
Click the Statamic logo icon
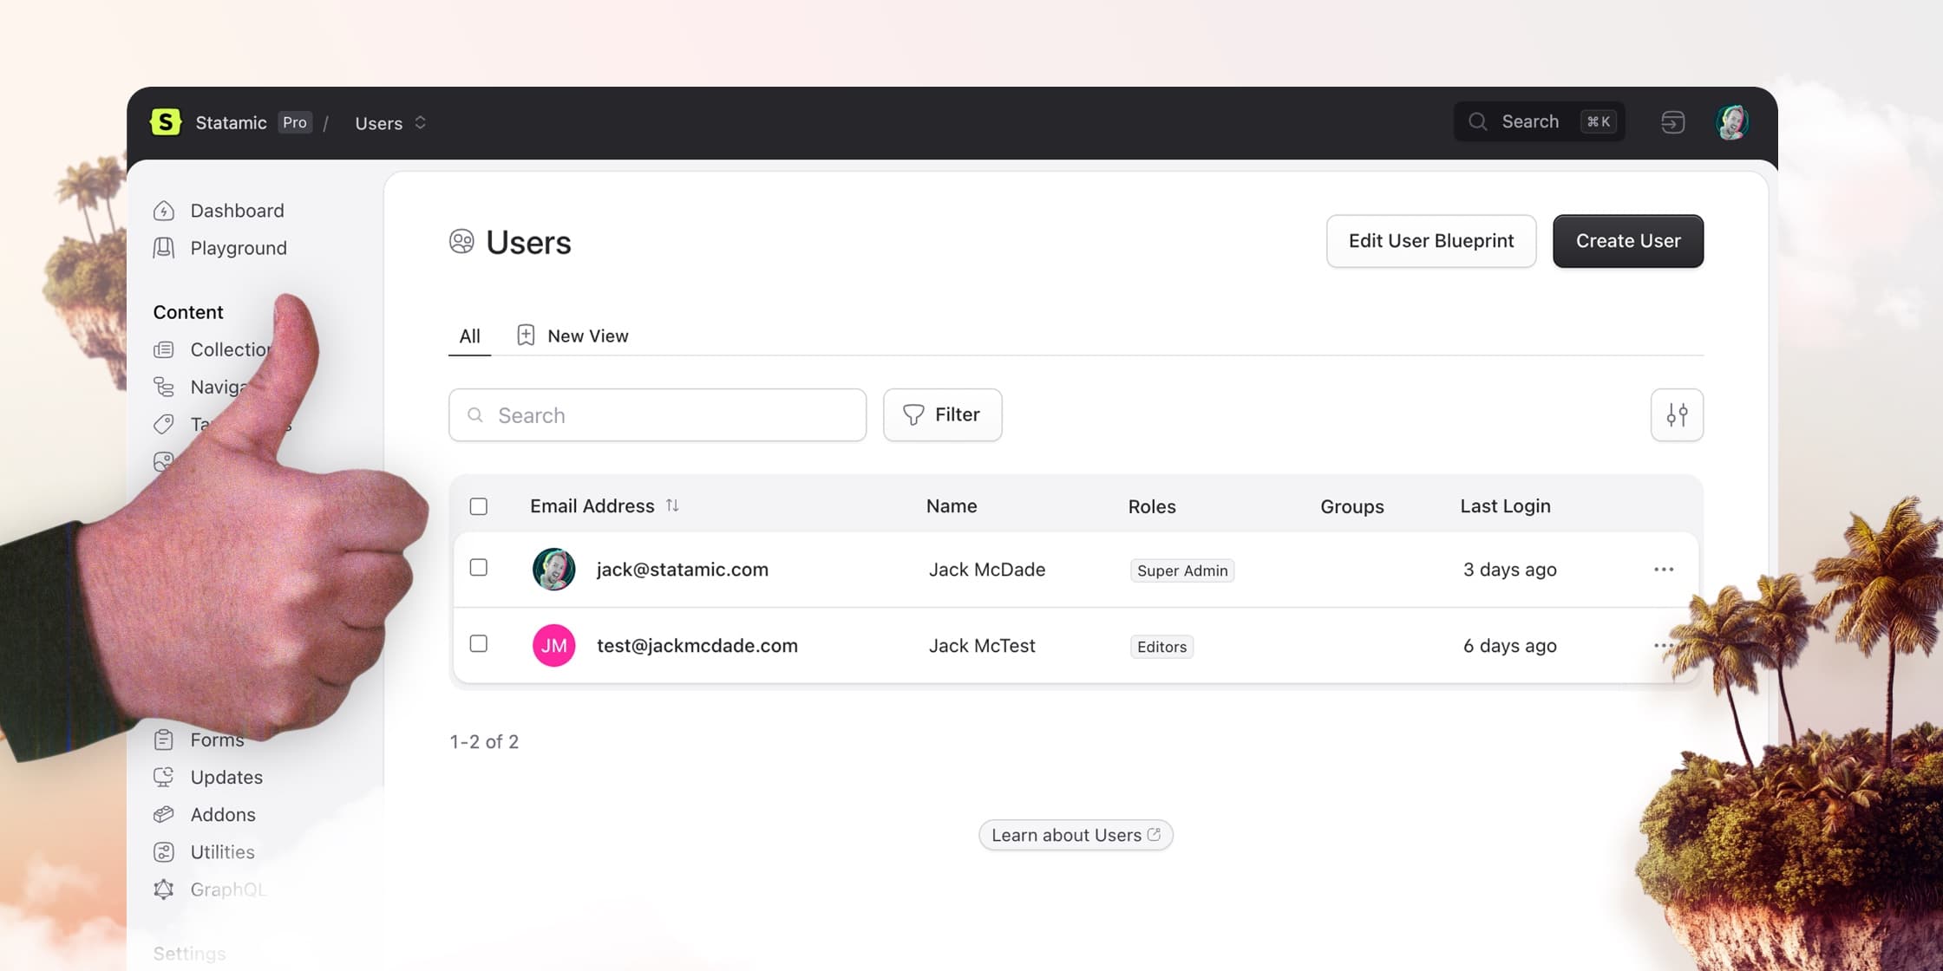(x=165, y=122)
